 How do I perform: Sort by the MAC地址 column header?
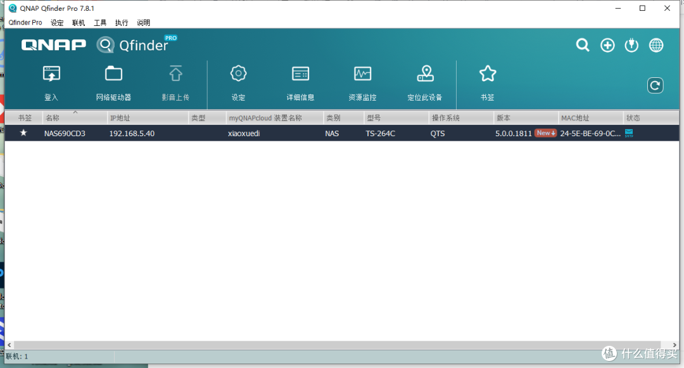point(591,118)
